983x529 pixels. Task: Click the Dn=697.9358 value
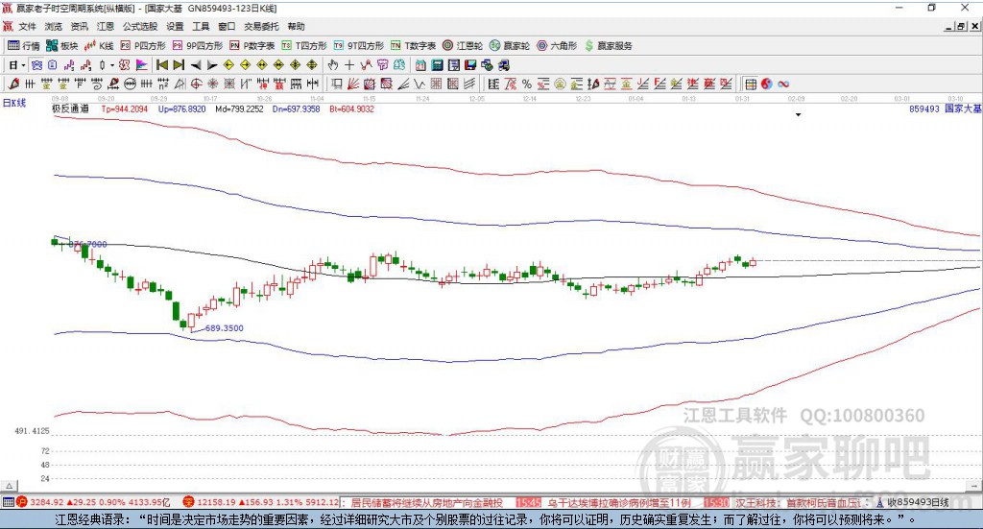296,108
